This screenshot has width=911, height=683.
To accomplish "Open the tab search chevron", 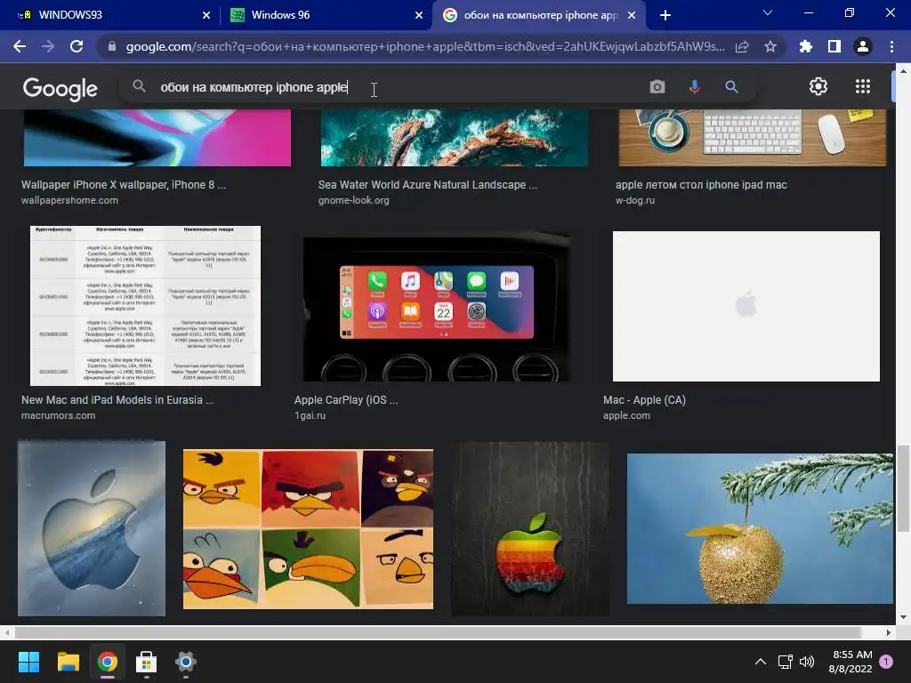I will [768, 12].
